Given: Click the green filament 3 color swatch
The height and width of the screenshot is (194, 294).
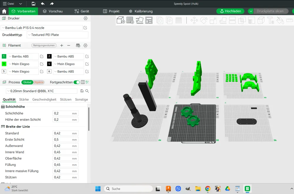Looking at the screenshot, I should point(4,64).
